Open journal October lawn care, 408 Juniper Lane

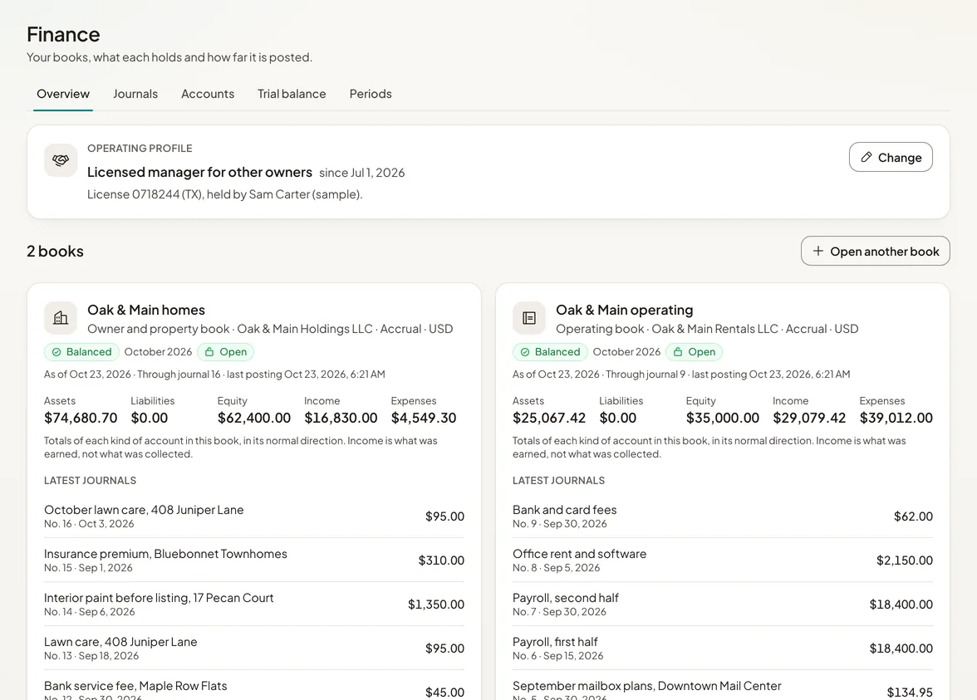point(254,516)
